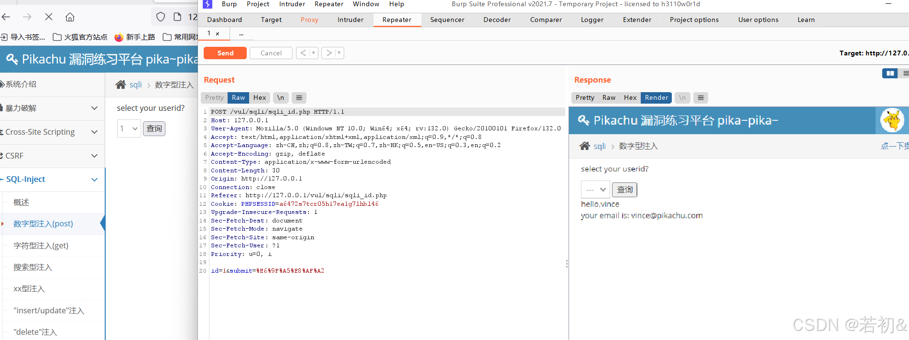Click 查询 button in rendered response

tap(625, 190)
